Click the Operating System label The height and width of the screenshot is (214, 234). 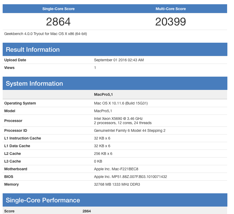[20, 103]
